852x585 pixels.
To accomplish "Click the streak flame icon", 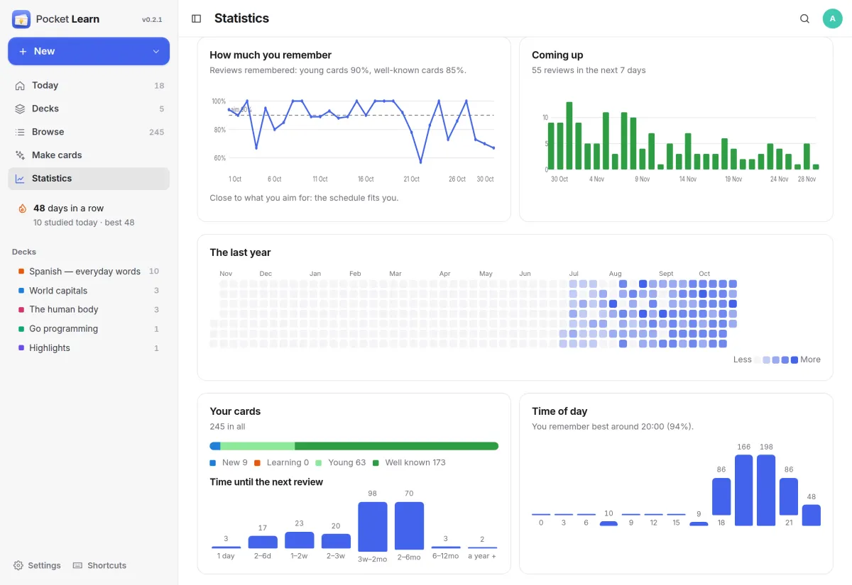I will [22, 208].
